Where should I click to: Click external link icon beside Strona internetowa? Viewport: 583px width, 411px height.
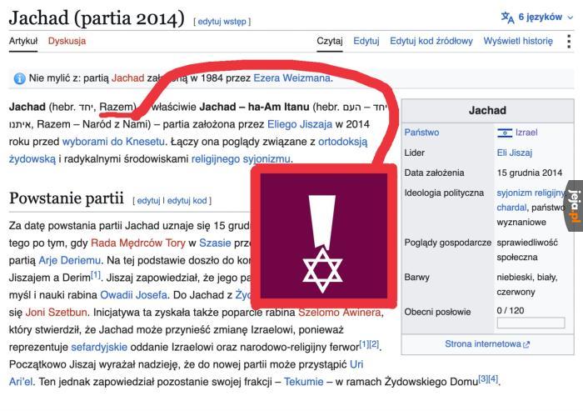coord(526,345)
